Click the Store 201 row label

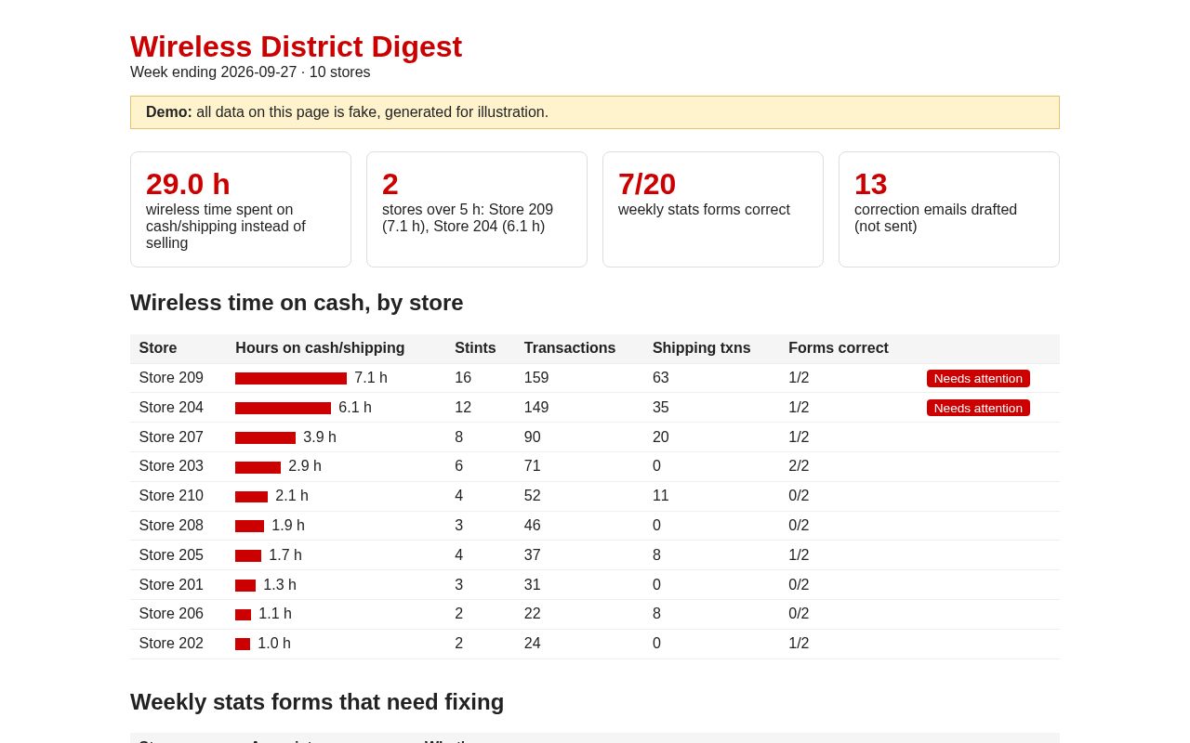coord(171,585)
